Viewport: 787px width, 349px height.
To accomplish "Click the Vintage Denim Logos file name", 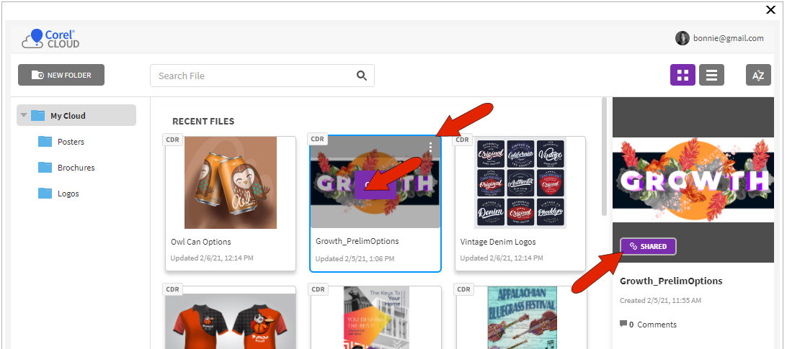I will (x=498, y=242).
